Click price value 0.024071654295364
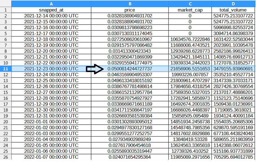The width and height of the screenshot is (256, 162). pyautogui.click(x=130, y=157)
